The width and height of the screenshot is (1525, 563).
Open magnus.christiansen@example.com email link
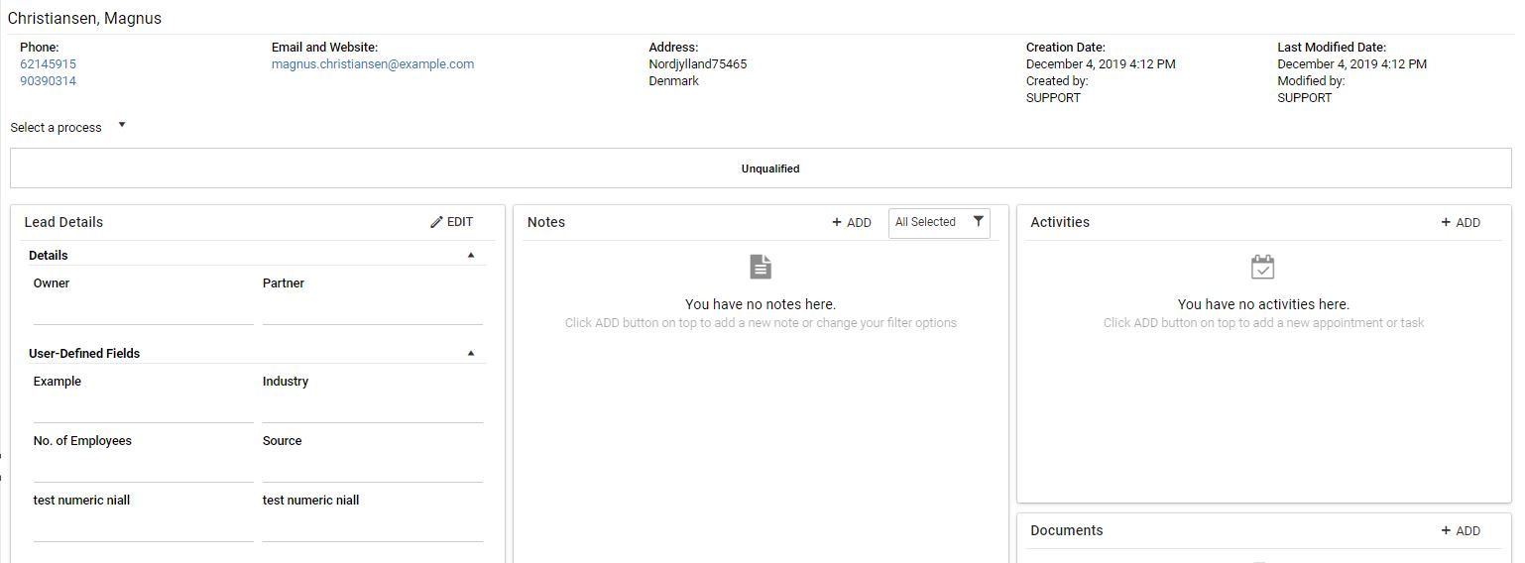372,64
